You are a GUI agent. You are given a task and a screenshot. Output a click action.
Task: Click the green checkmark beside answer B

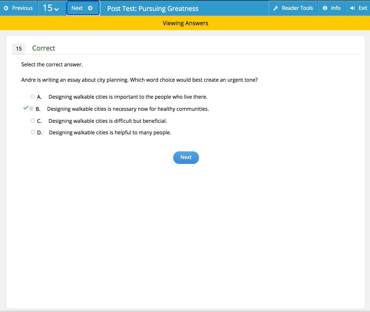[26, 108]
